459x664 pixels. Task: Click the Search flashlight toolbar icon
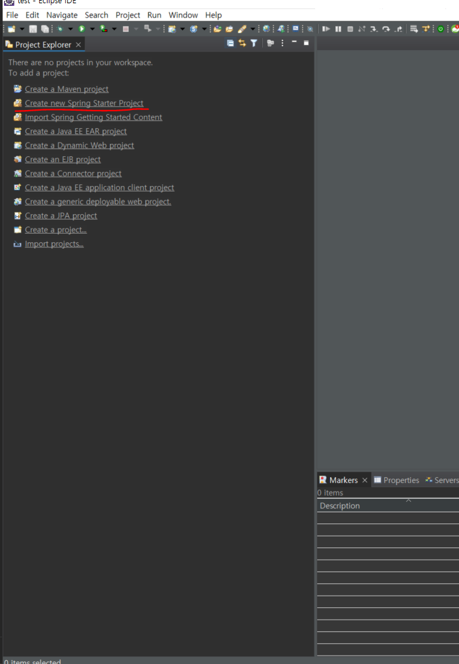tap(242, 29)
